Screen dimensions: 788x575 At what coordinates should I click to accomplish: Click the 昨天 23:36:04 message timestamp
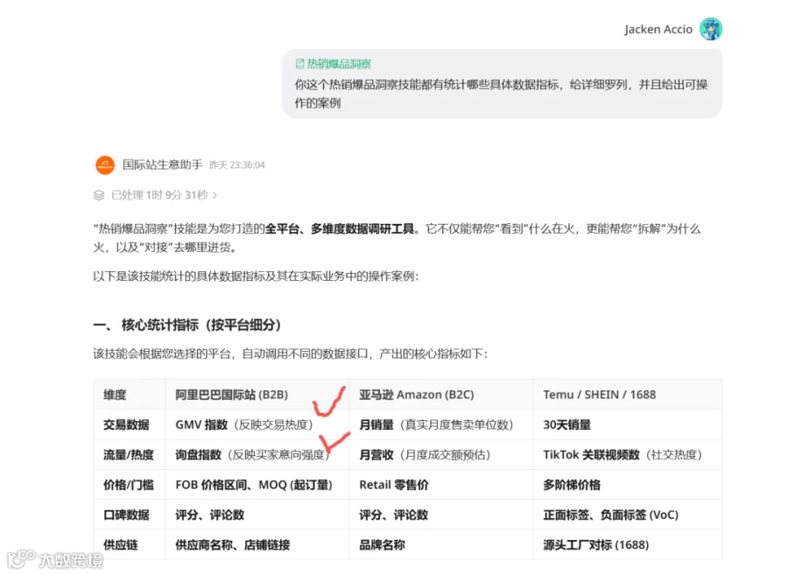click(236, 165)
